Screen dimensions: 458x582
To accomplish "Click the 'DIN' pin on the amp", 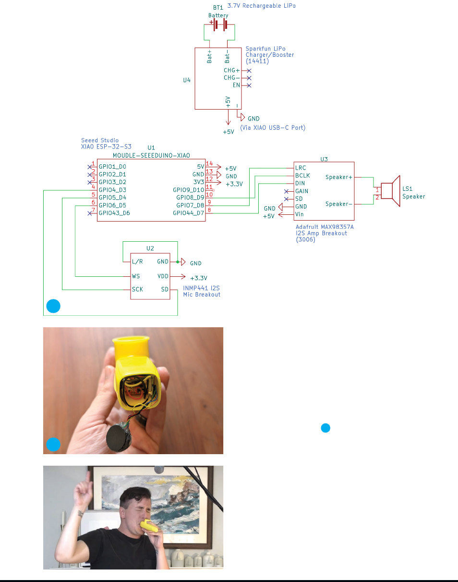I will 301,183.
